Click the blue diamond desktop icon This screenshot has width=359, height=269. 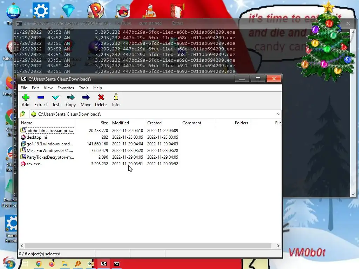click(68, 11)
